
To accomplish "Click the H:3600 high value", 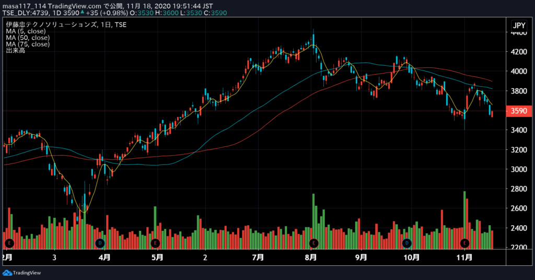I will [x=167, y=13].
